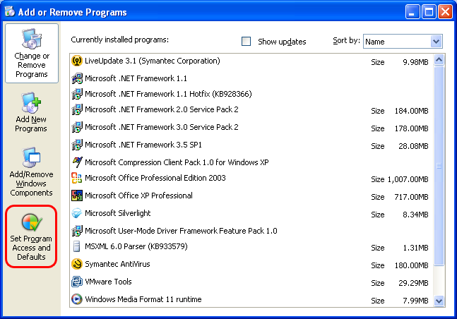The width and height of the screenshot is (457, 319).
Task: Select the Microsoft Silverlight icon
Action: click(x=77, y=213)
